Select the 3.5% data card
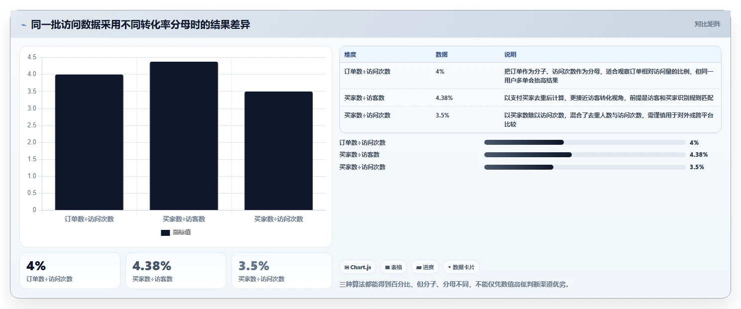 tap(282, 271)
